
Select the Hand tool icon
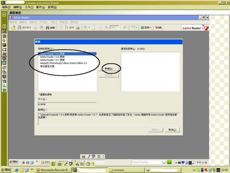pos(61,27)
